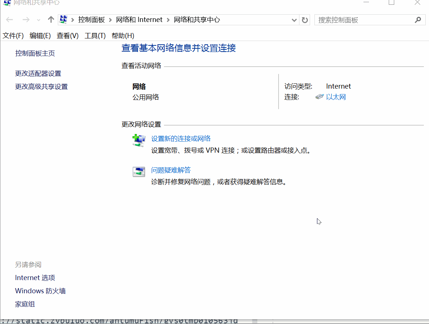Click the ethernet adapter icon beside 以太网

point(319,97)
